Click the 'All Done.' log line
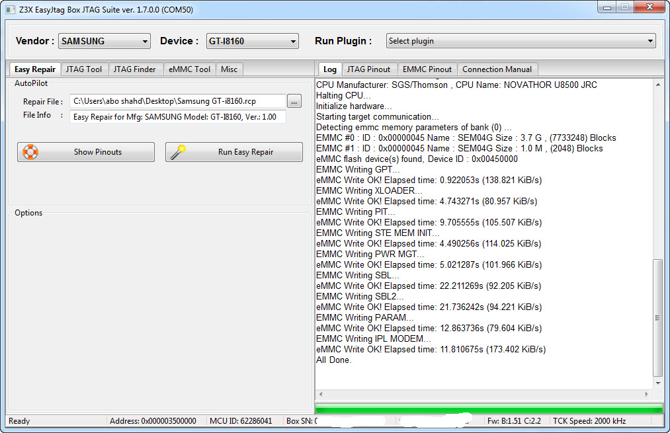 334,360
